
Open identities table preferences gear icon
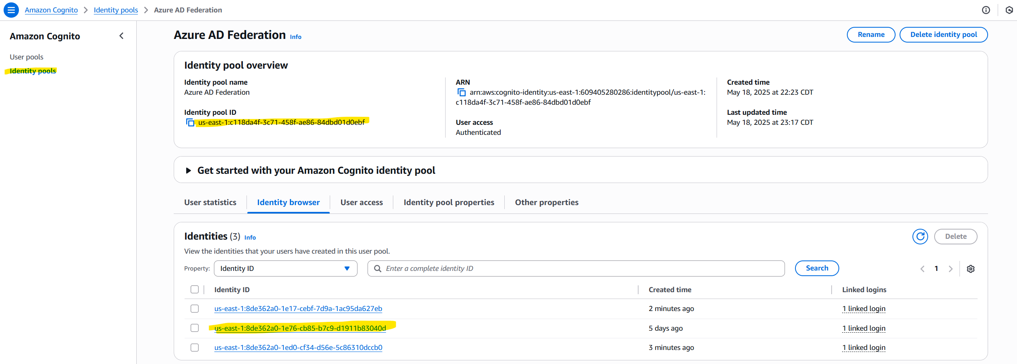click(x=971, y=268)
